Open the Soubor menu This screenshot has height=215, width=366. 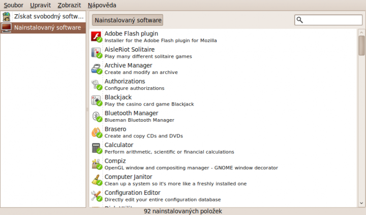tap(14, 5)
